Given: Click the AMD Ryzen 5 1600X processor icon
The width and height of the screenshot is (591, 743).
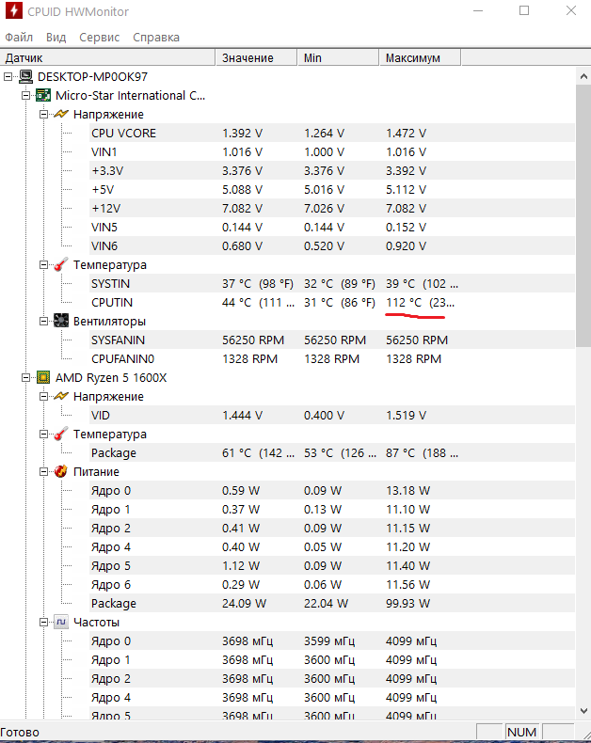Looking at the screenshot, I should pos(42,377).
